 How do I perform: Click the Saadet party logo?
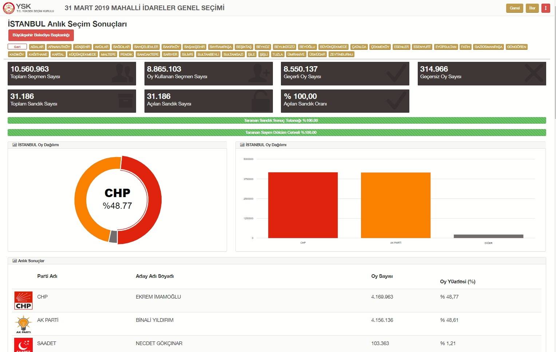(x=23, y=345)
